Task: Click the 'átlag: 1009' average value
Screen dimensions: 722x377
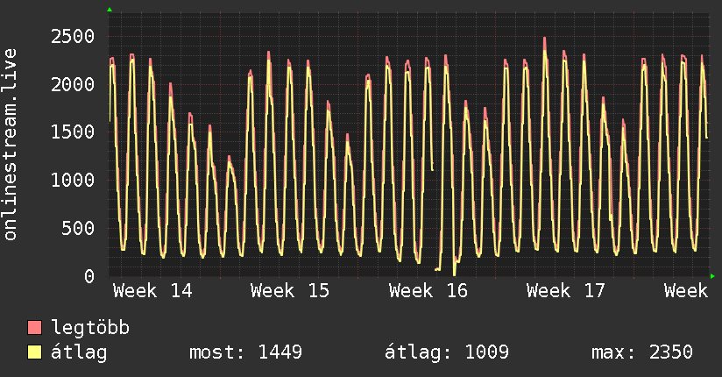Action: coord(447,352)
